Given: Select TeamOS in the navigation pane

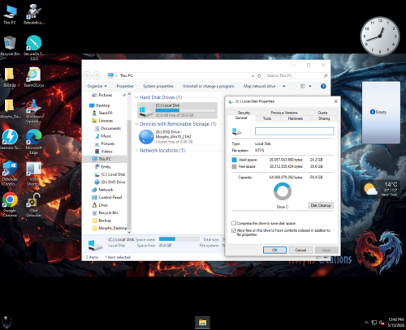Looking at the screenshot, I should click(x=106, y=113).
